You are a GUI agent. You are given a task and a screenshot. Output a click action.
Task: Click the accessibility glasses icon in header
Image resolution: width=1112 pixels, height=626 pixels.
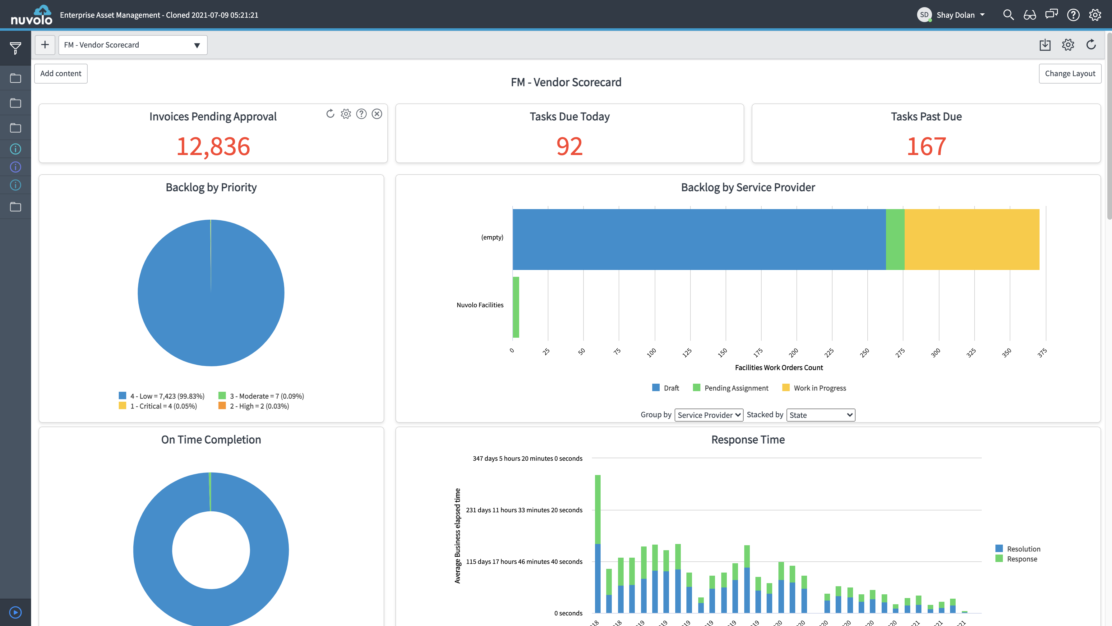(x=1030, y=15)
